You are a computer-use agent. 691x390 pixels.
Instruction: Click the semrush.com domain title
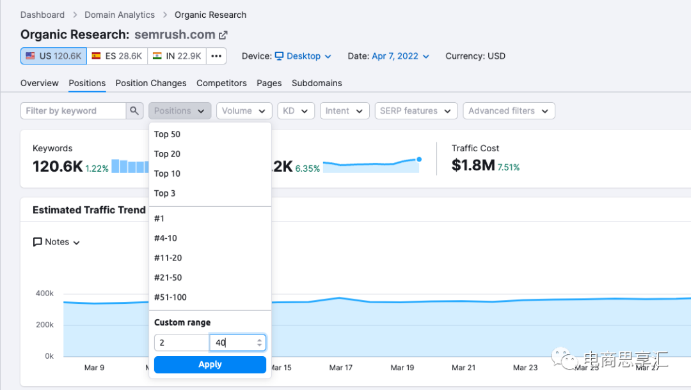pyautogui.click(x=175, y=34)
